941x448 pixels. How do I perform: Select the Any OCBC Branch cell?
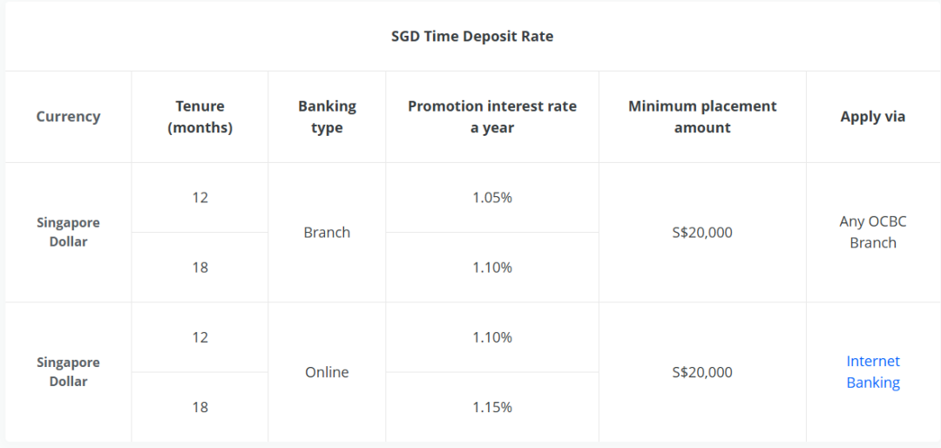click(872, 233)
